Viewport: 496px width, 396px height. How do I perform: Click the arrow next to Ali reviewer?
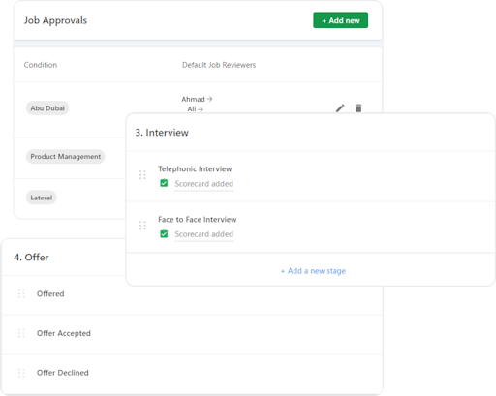(201, 109)
